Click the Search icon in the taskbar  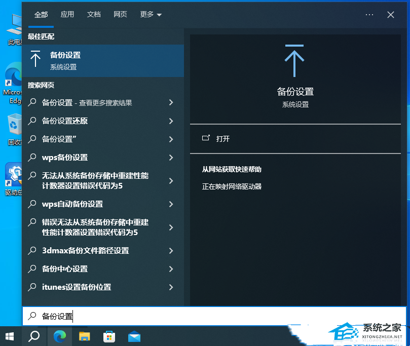[x=34, y=336]
